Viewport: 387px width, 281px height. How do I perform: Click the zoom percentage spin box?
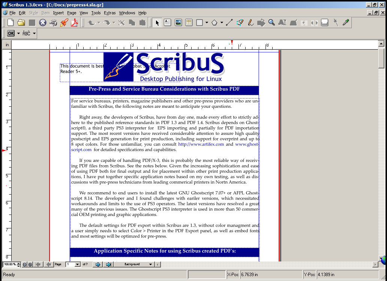[12, 264]
